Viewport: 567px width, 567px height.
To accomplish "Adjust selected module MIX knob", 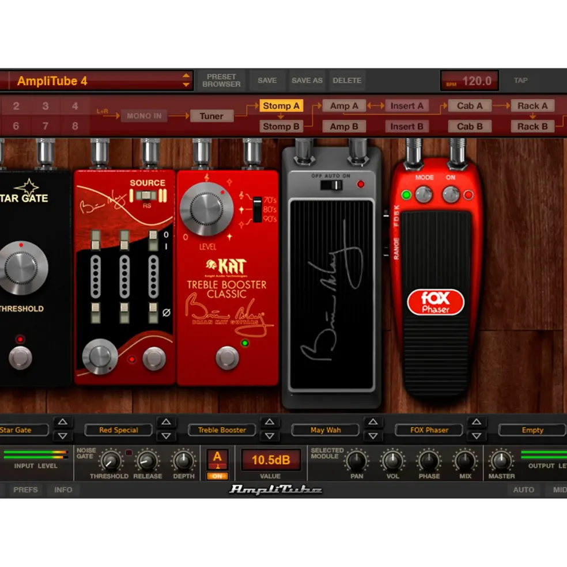I will 465,461.
